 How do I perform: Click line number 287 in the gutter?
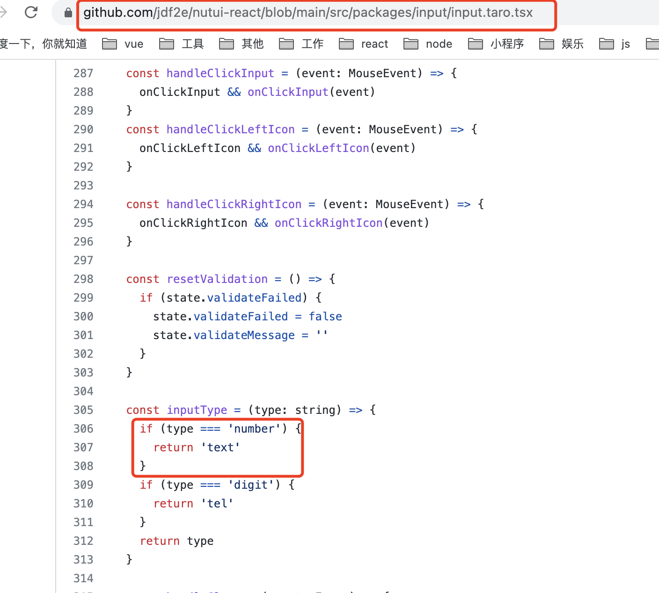(x=83, y=73)
